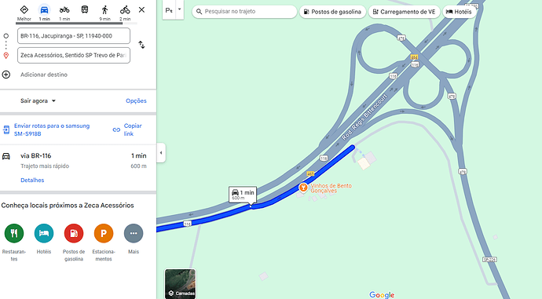Click the Postos de gasolina red icon
Image resolution: width=542 pixels, height=299 pixels.
(x=74, y=233)
